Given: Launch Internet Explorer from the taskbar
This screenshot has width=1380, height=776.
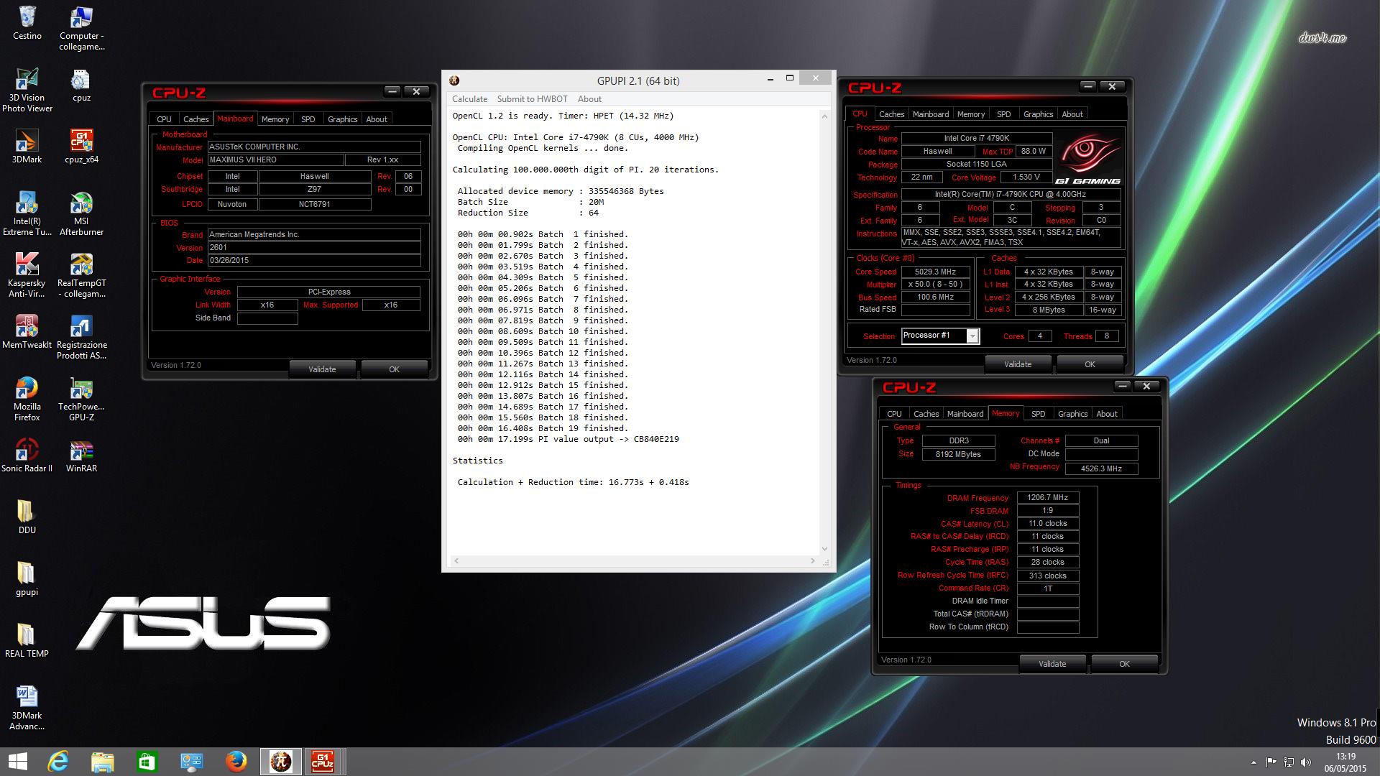Looking at the screenshot, I should pos(58,762).
